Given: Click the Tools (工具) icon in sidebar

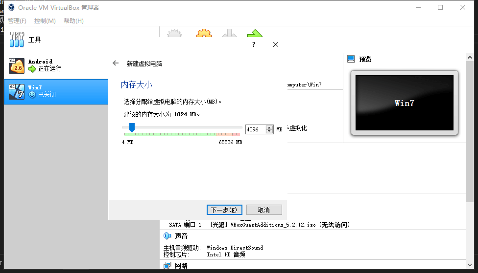Looking at the screenshot, I should pos(17,40).
